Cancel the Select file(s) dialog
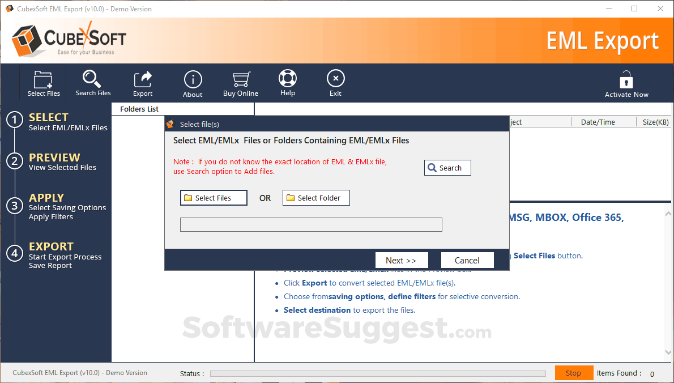 coord(467,259)
